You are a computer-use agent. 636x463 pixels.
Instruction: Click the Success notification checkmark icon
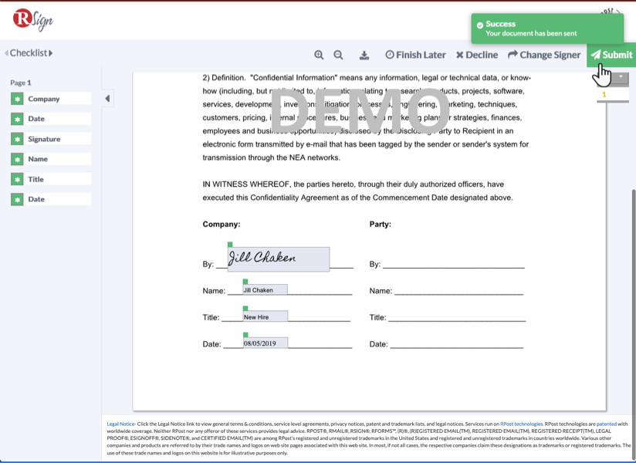pos(480,25)
